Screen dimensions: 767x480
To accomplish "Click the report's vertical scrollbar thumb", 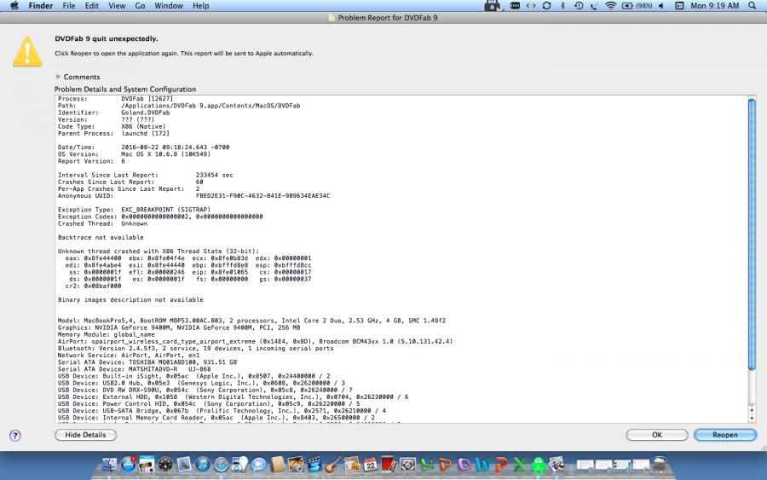I will point(752,234).
